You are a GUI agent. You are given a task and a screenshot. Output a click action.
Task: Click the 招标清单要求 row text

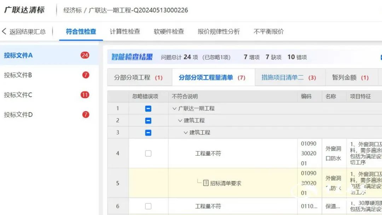(226, 183)
